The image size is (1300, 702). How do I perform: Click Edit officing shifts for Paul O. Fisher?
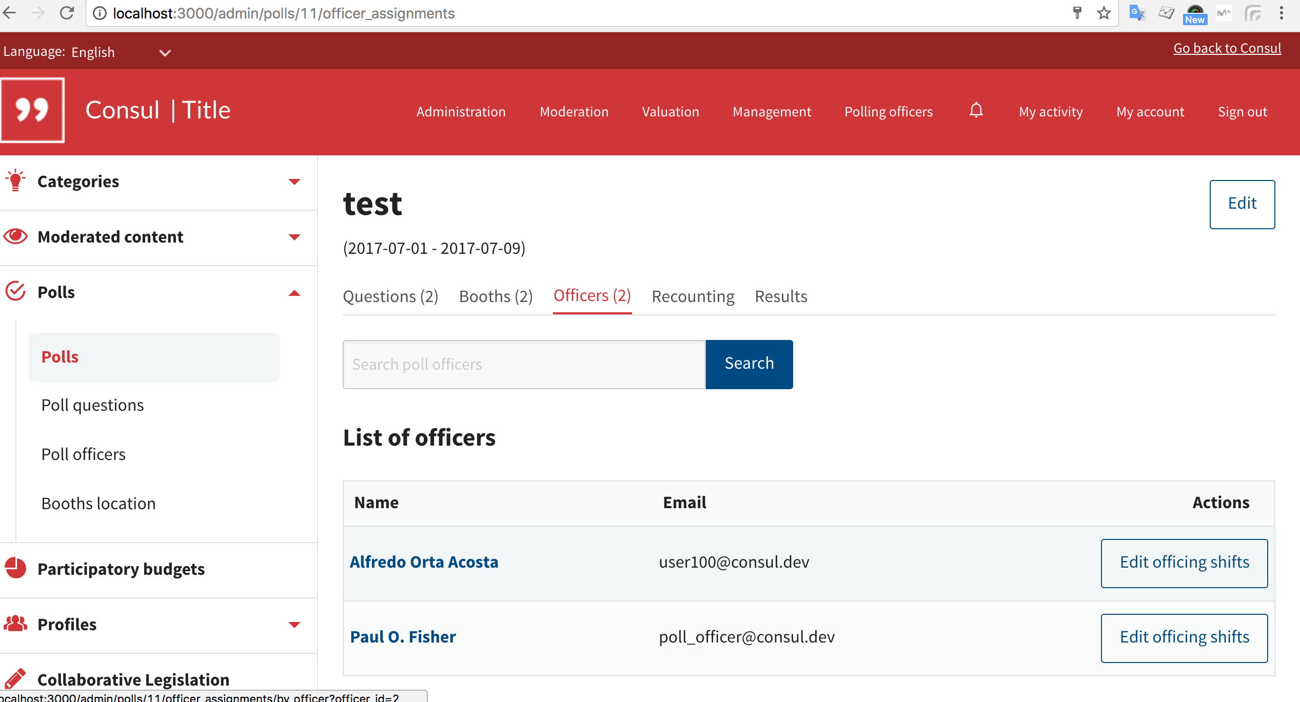pyautogui.click(x=1184, y=637)
